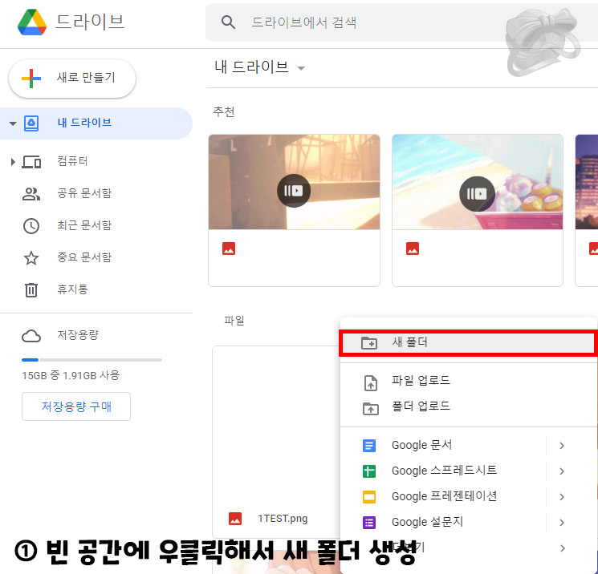Click the '공유 문서함' people icon
Viewport: 598px width, 574px height.
point(31,194)
